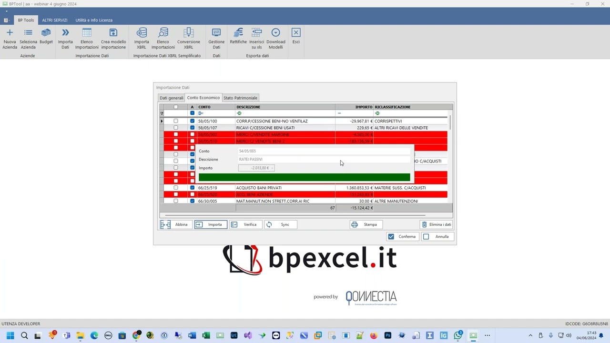Click the Importa button
Screen dimensions: 610x343
(x=211, y=224)
